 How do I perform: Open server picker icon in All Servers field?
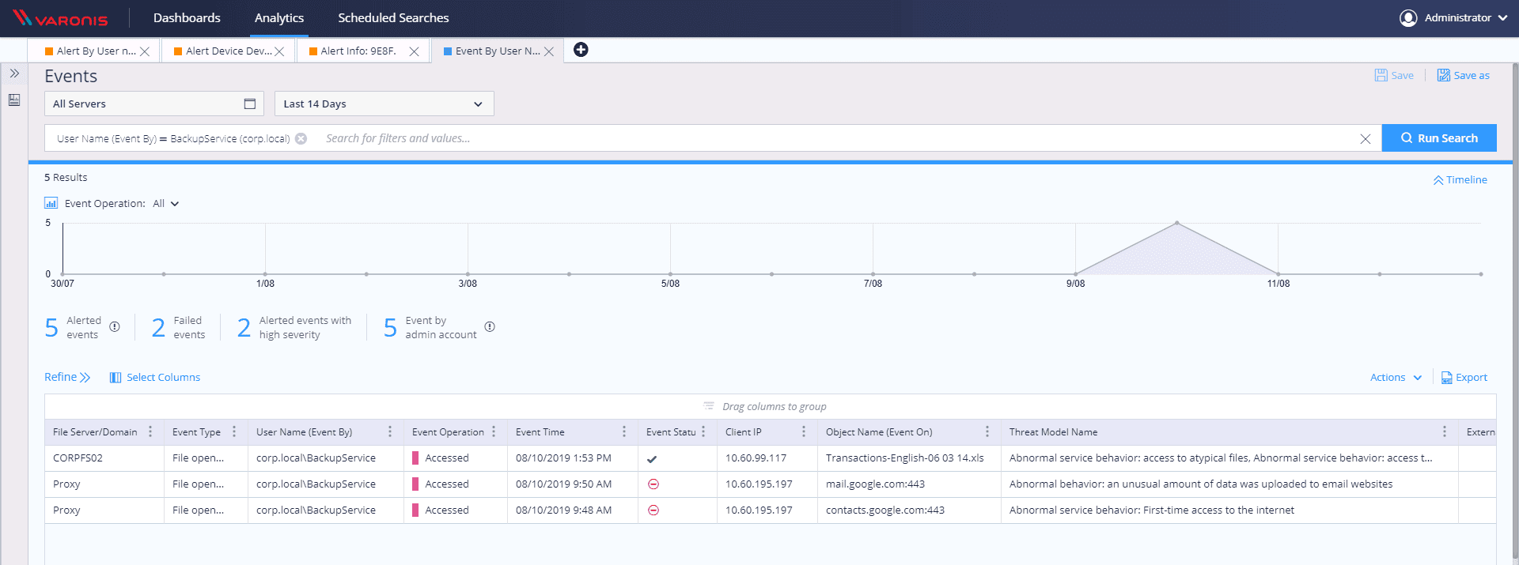point(249,104)
